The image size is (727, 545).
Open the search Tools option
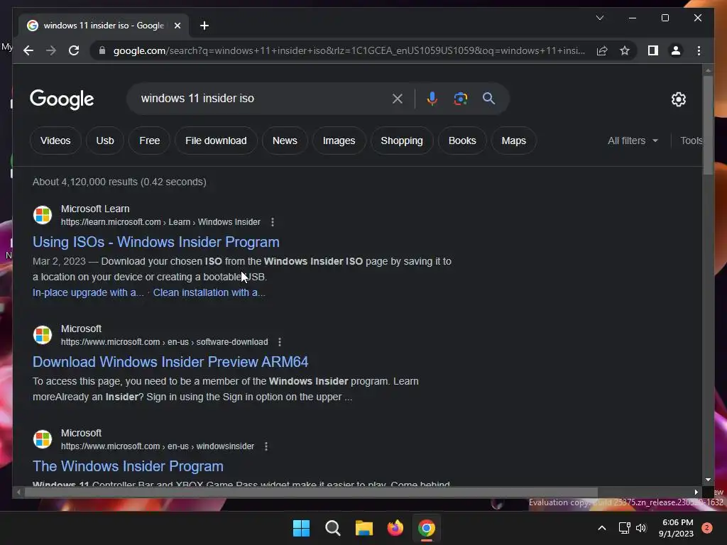click(x=692, y=141)
